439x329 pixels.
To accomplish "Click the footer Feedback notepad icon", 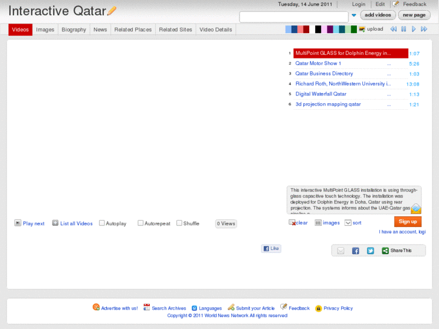I will pos(284,307).
